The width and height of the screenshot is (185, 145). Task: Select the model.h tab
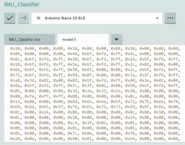click(x=83, y=40)
